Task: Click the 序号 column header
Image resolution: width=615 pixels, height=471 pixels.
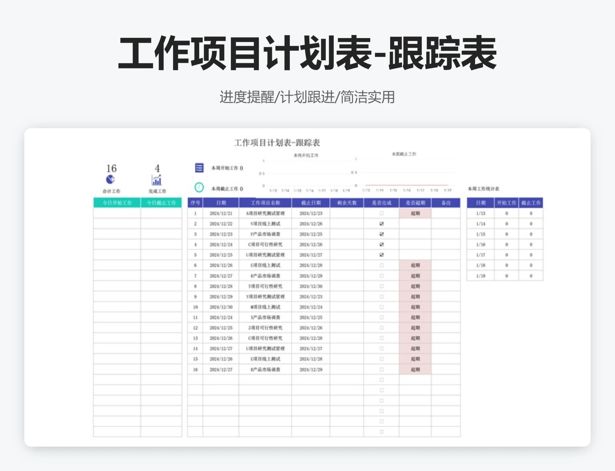Action: (196, 203)
